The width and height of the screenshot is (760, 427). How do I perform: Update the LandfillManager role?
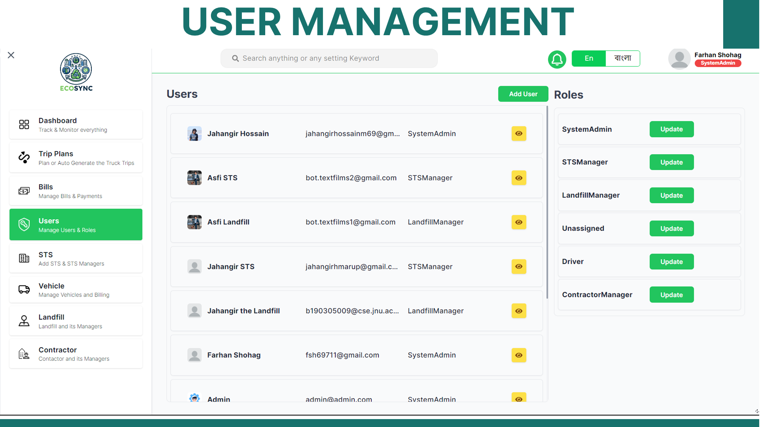(x=671, y=195)
